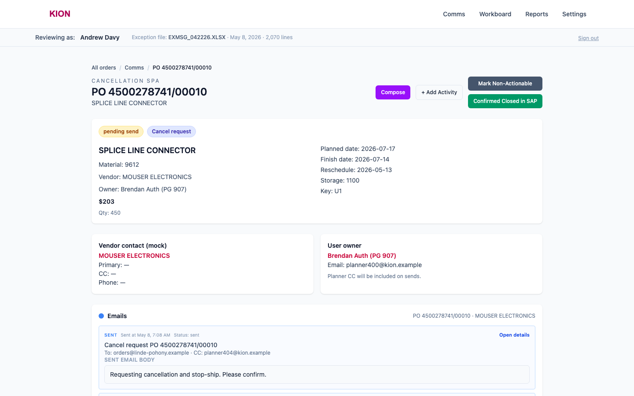The image size is (634, 396).
Task: Select the MOUSER ELECTRONICS vendor contact name
Action: click(x=134, y=256)
